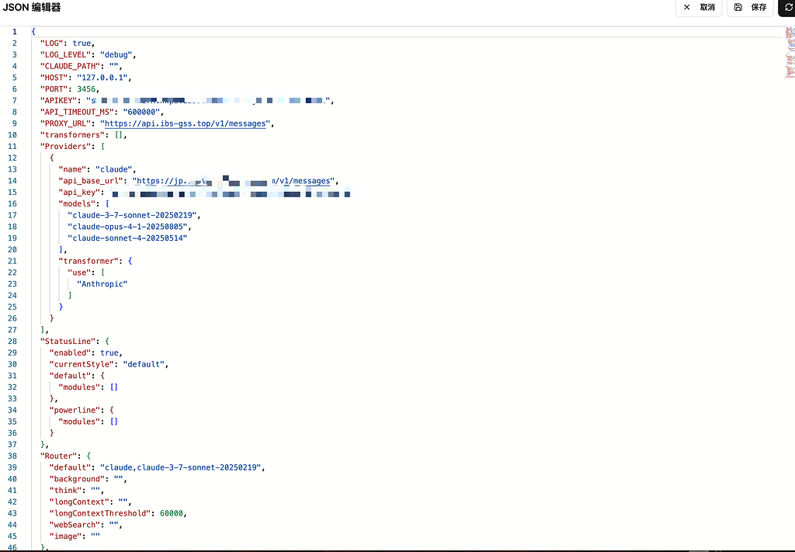This screenshot has width=795, height=552.
Task: Click the "image" key
Action: point(65,536)
